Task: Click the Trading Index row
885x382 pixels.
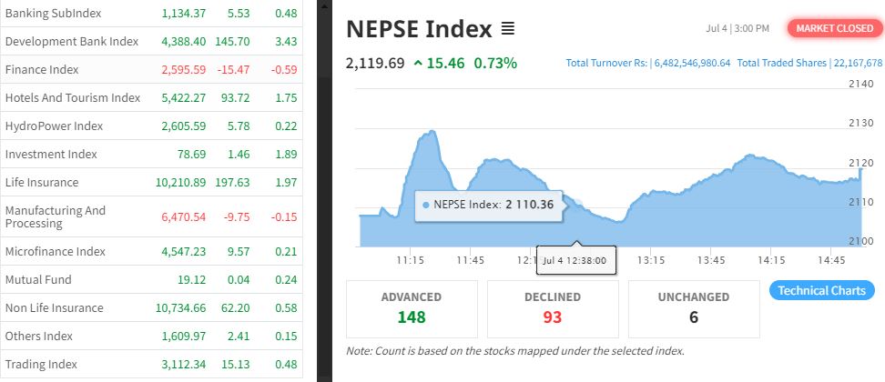Action: tap(41, 364)
